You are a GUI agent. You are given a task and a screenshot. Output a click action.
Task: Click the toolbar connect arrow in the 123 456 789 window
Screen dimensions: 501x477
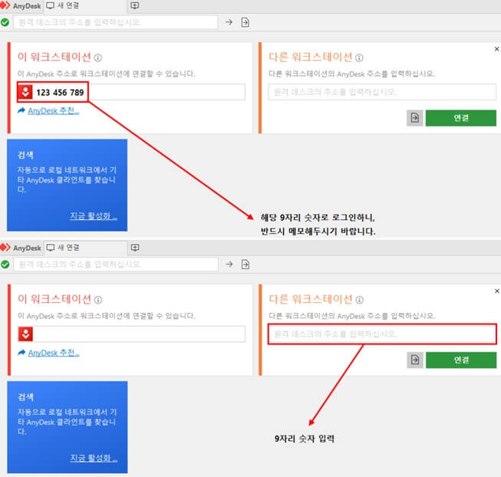229,22
